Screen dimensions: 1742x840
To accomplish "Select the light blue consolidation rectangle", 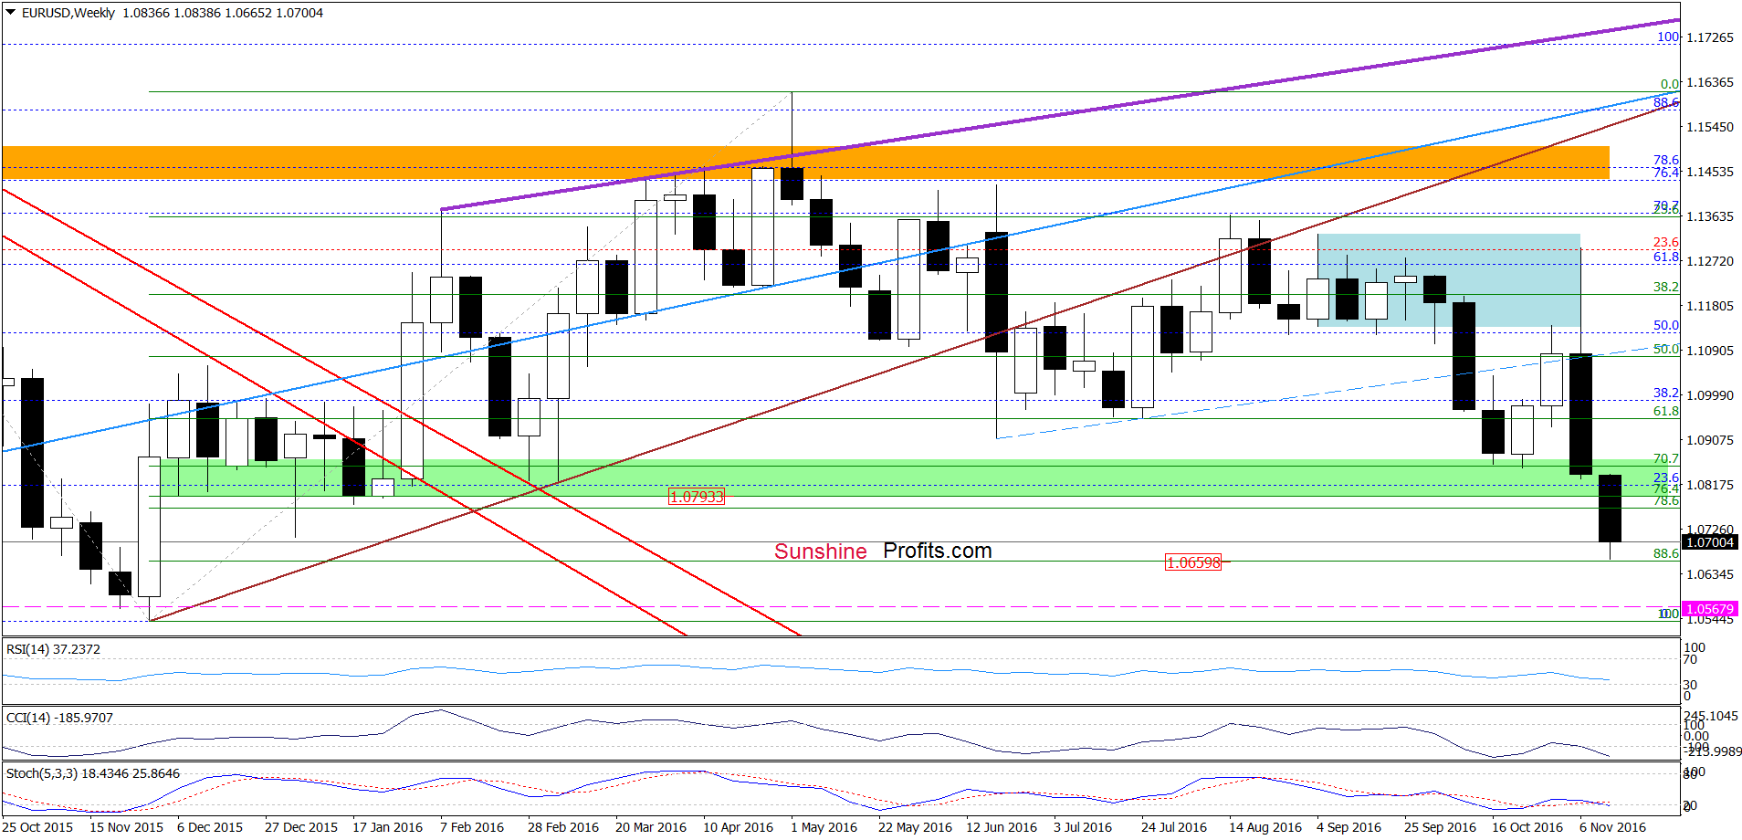I will (1449, 280).
